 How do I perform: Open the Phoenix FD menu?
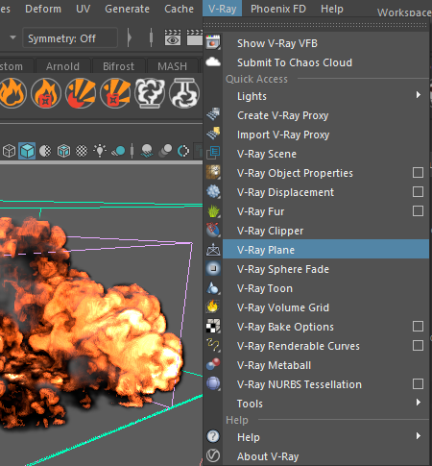pyautogui.click(x=278, y=9)
